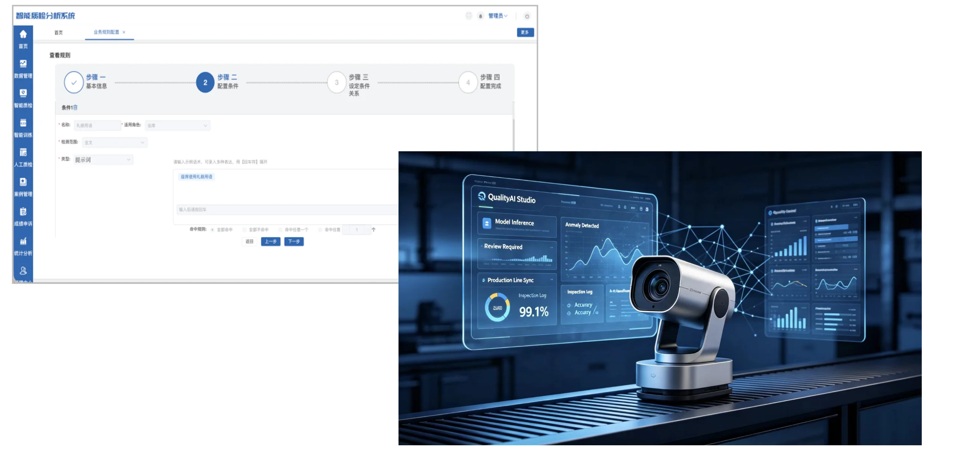Open the 类型 dropdown showing 提示词

tap(103, 160)
